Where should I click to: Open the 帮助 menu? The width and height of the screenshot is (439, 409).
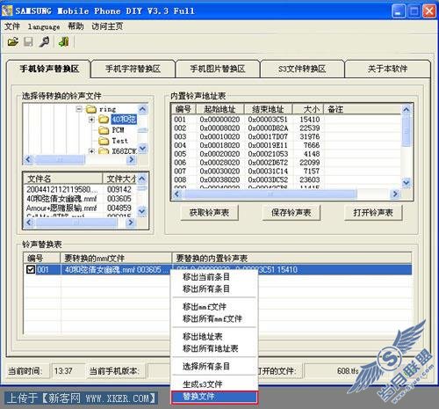(x=76, y=26)
